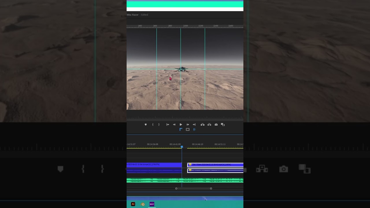Click the fx badge on the second clip's audio
The height and width of the screenshot is (208, 370).
[x=190, y=170]
